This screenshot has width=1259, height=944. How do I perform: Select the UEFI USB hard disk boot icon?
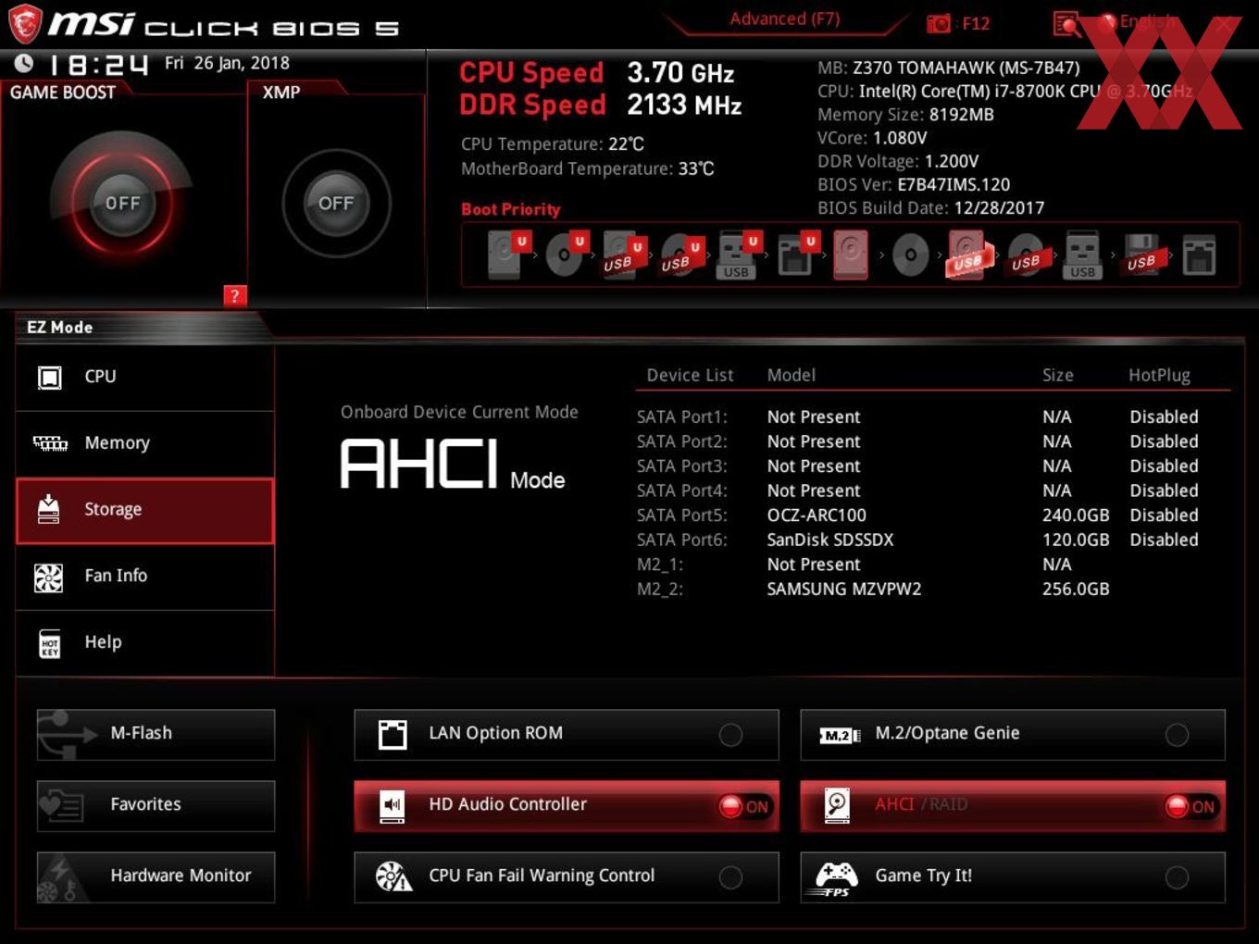coord(622,255)
